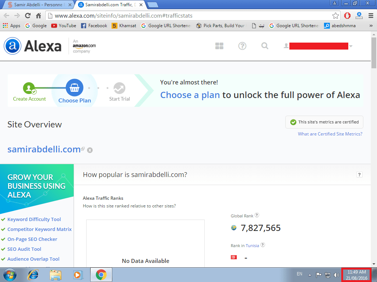Viewport: 377px width, 282px height.
Task: Open the samirabdelli.com site link
Action: tap(44, 149)
